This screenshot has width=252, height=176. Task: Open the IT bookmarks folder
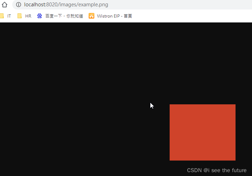coord(6,16)
